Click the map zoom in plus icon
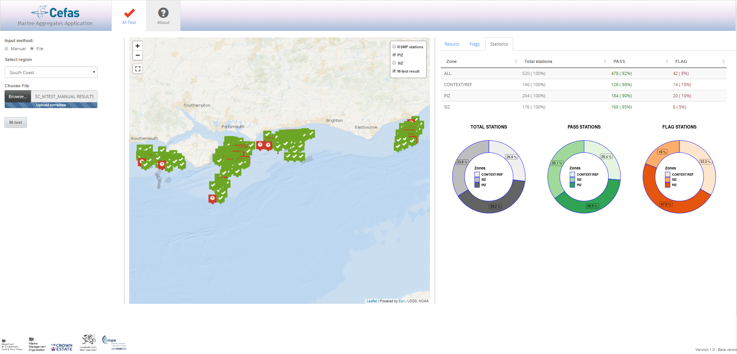 [x=138, y=46]
